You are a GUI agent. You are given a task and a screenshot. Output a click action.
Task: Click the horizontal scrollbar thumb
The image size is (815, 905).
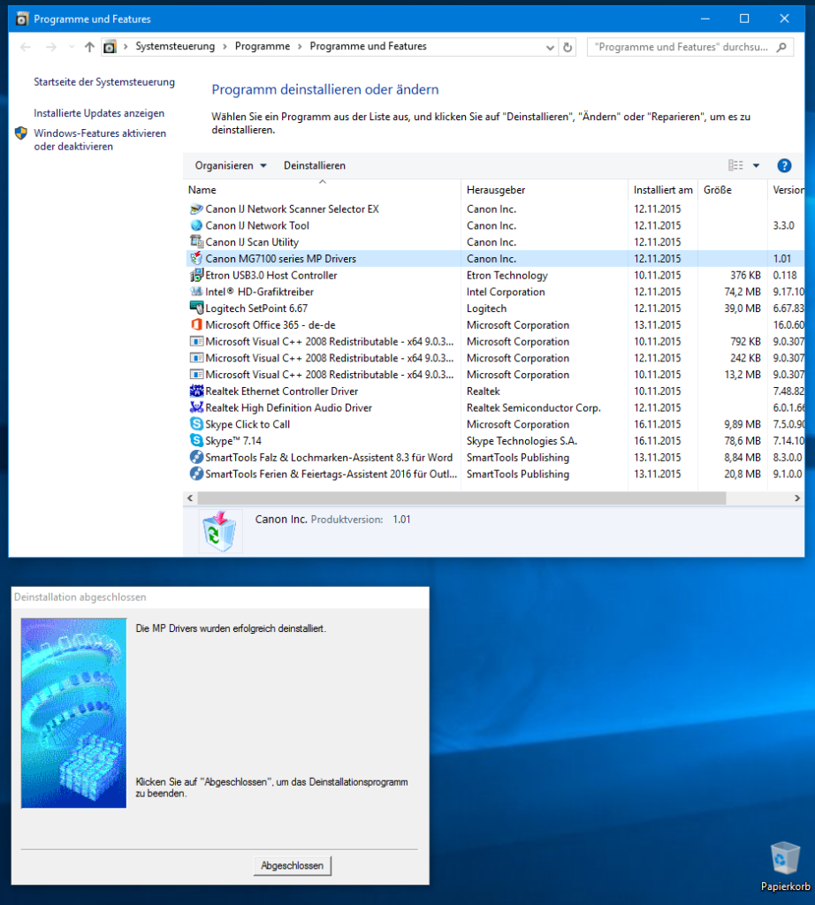[x=461, y=498]
